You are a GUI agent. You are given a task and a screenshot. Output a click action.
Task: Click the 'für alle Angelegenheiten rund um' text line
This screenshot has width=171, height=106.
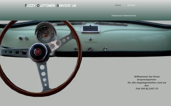[147, 83]
